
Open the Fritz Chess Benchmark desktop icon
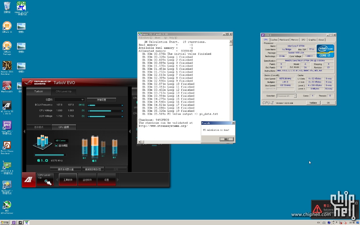7,148
